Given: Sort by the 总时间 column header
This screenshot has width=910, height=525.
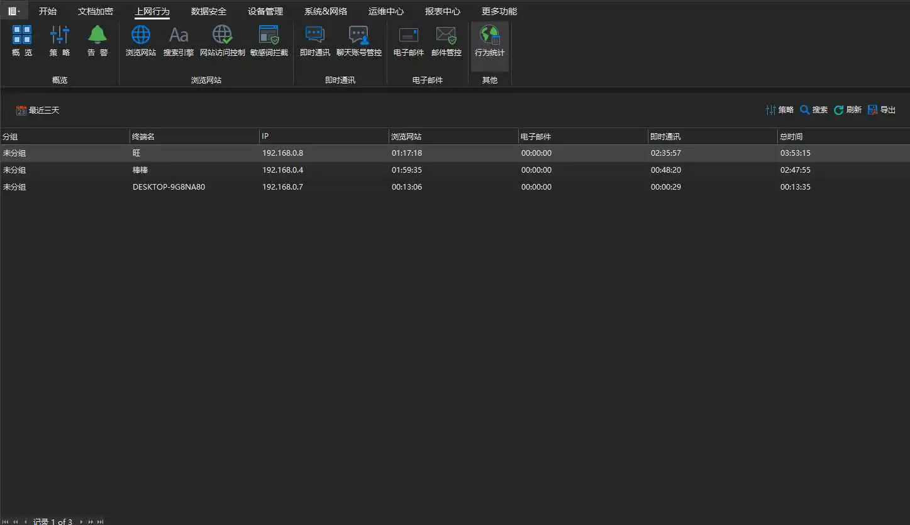Looking at the screenshot, I should 791,136.
